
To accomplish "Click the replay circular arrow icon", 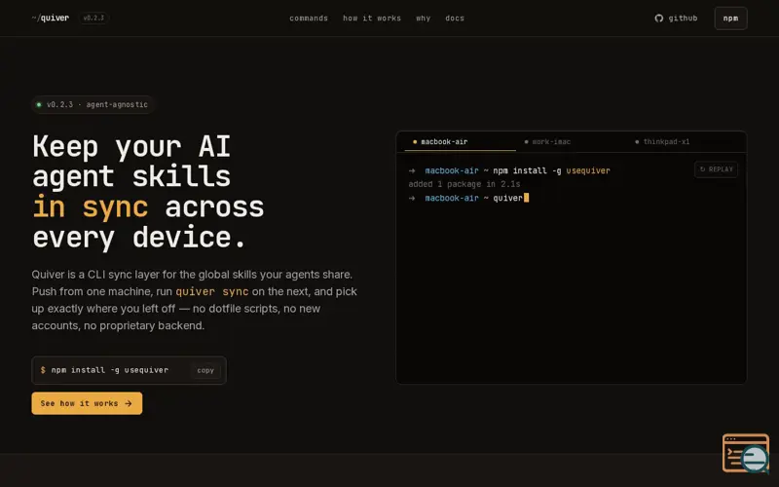I will (x=702, y=169).
